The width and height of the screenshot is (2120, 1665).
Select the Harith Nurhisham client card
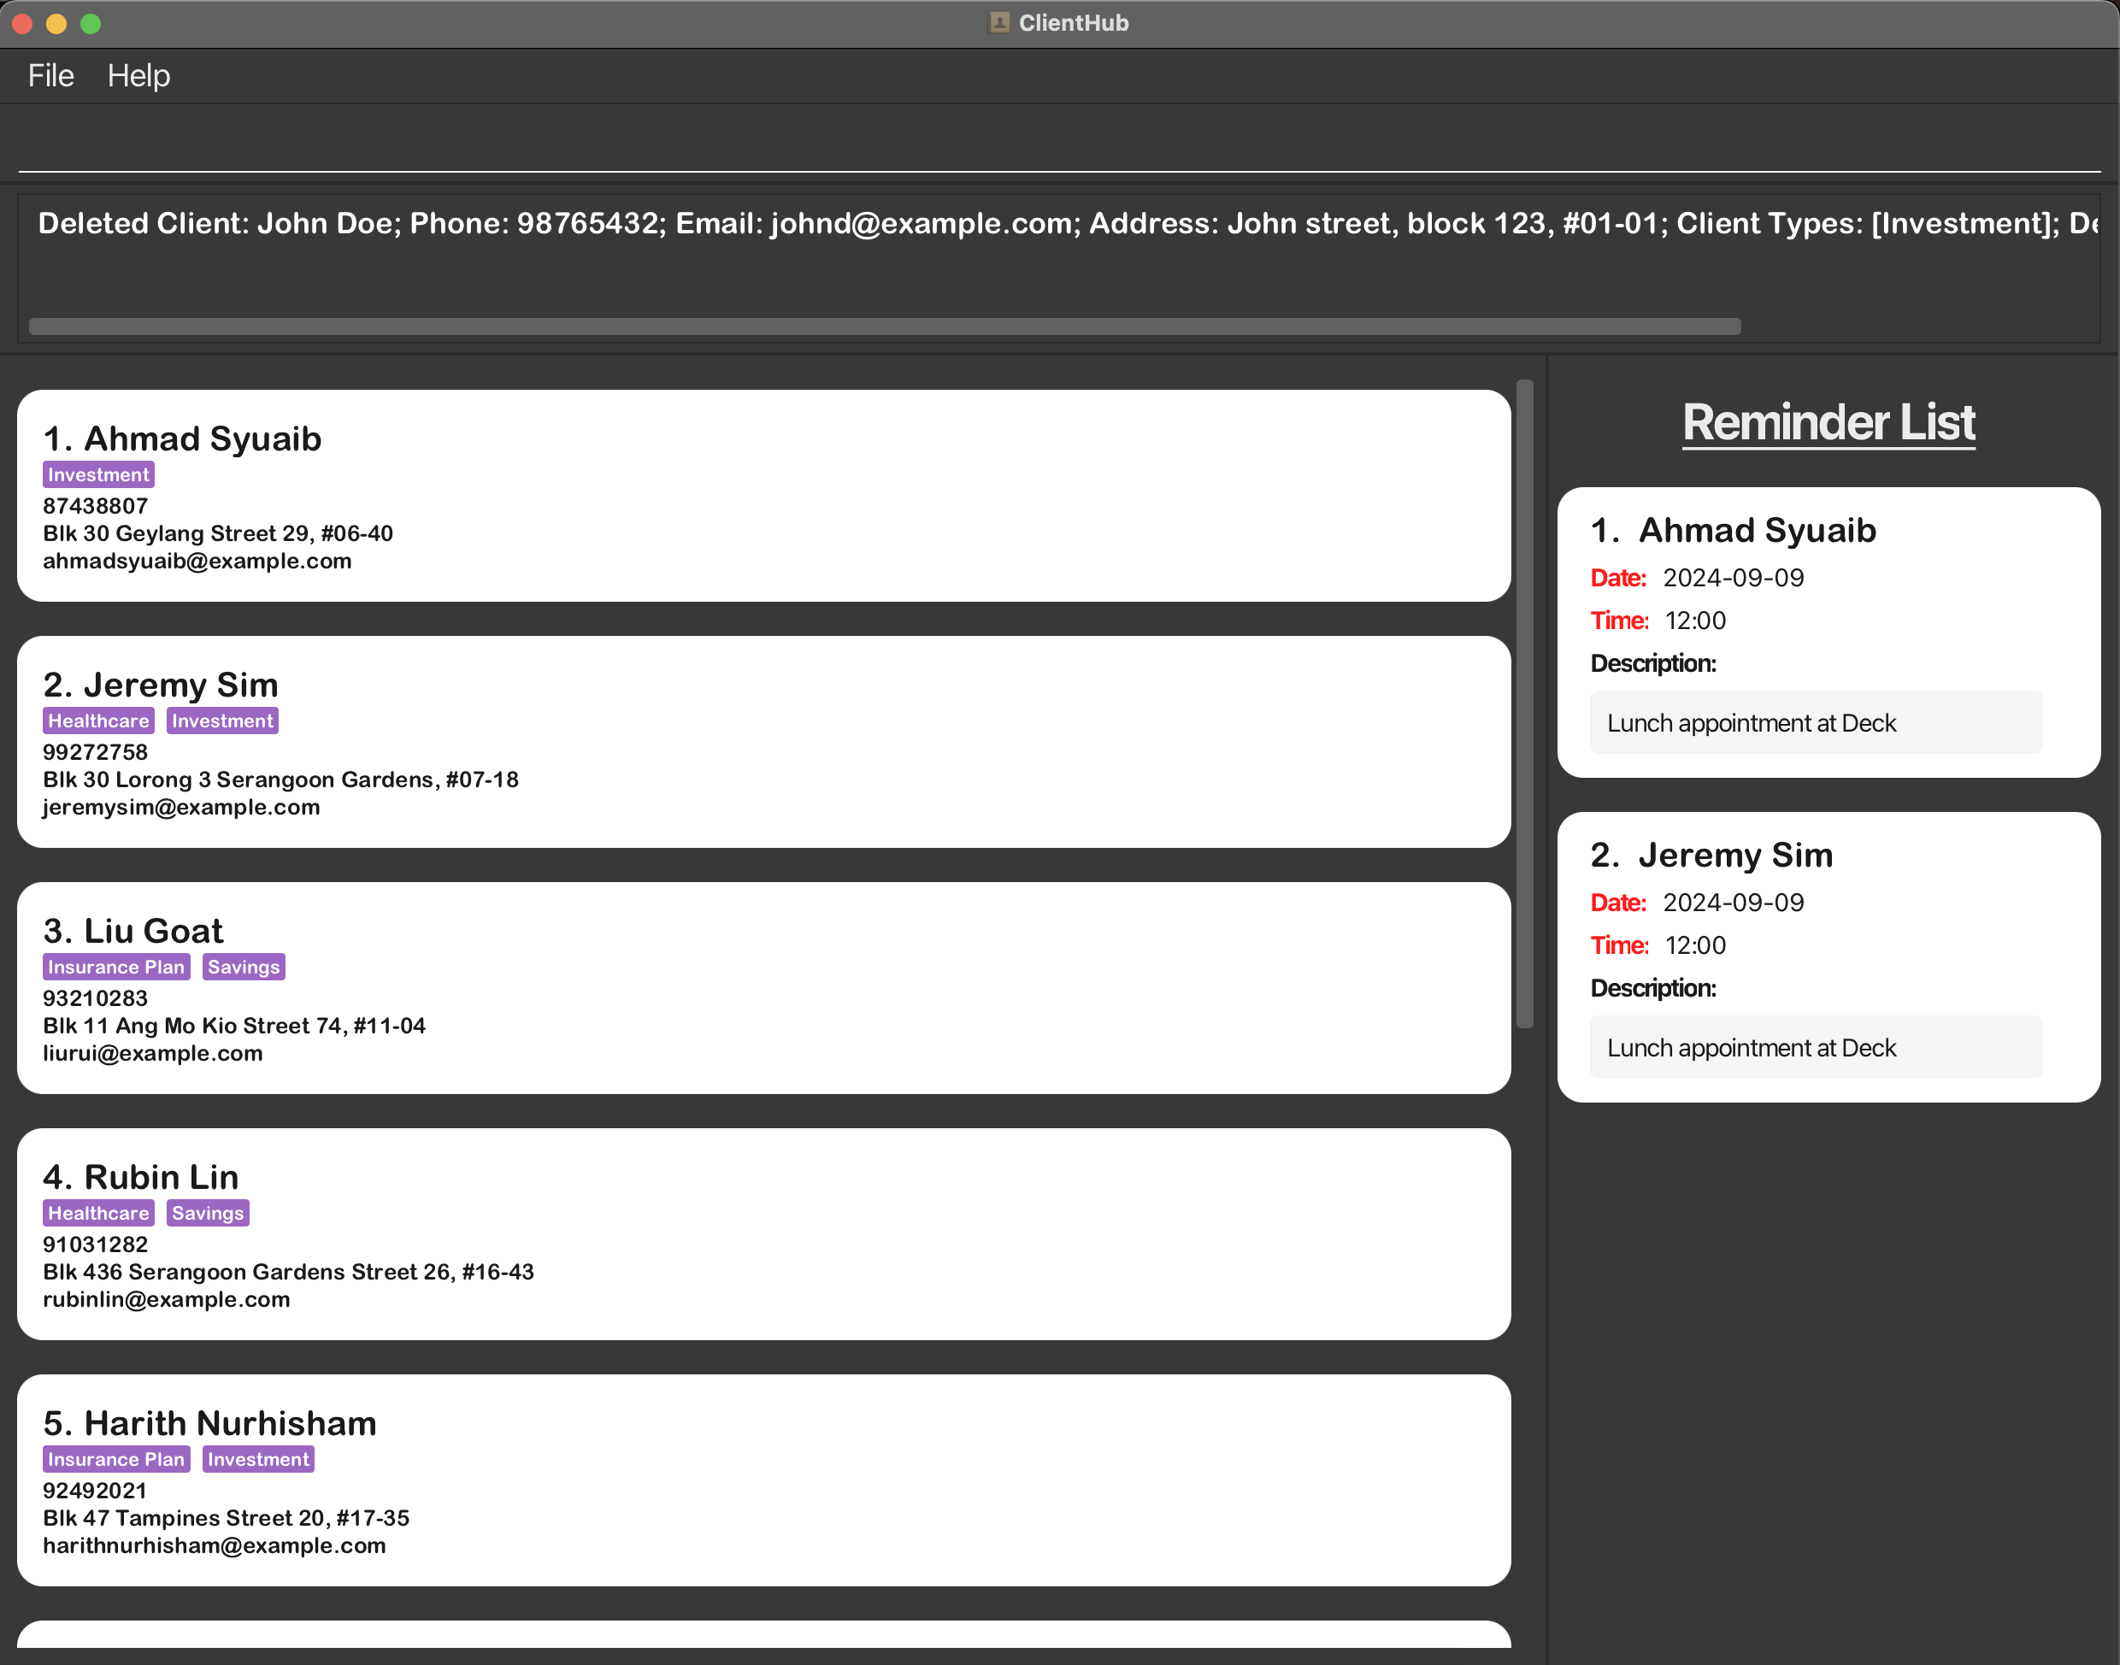(763, 1480)
